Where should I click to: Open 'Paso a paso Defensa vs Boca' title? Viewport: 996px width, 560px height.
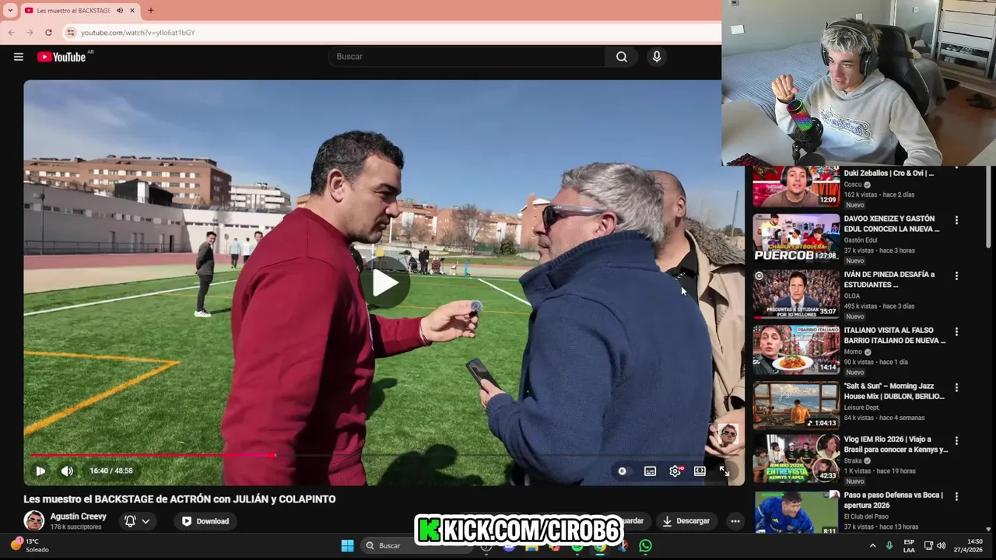coord(893,500)
